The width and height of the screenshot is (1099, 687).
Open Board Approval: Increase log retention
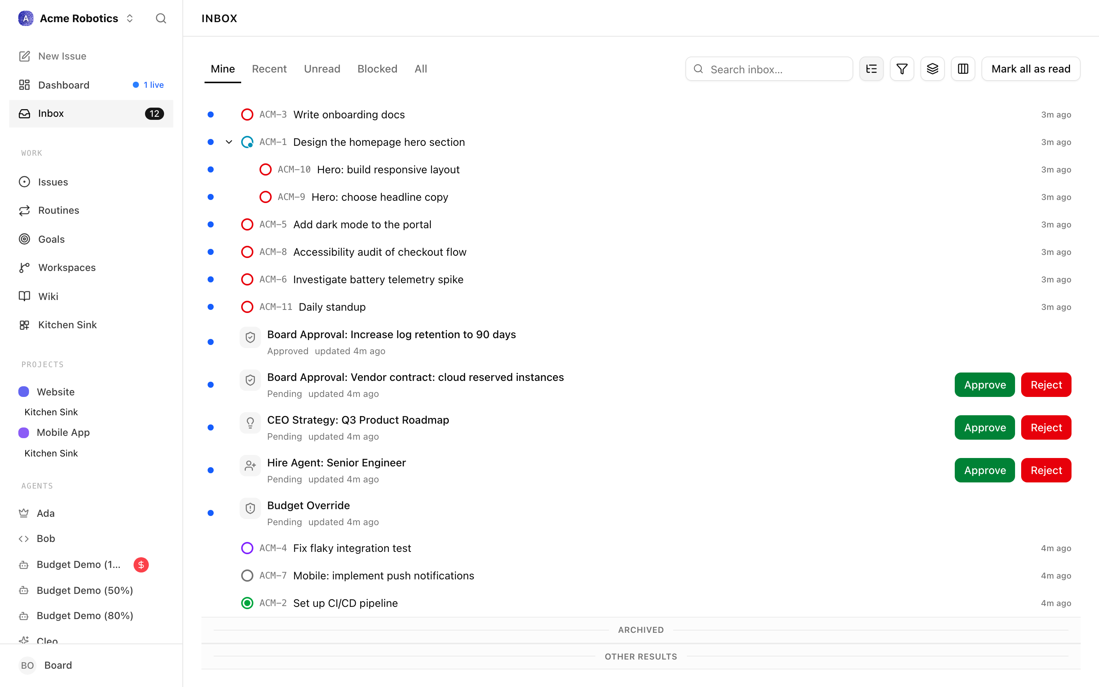(x=641, y=342)
